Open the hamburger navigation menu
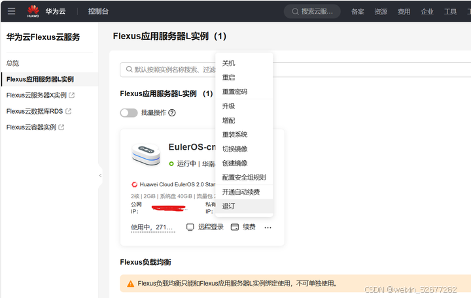Screen dimensions: 471x298 pos(11,11)
